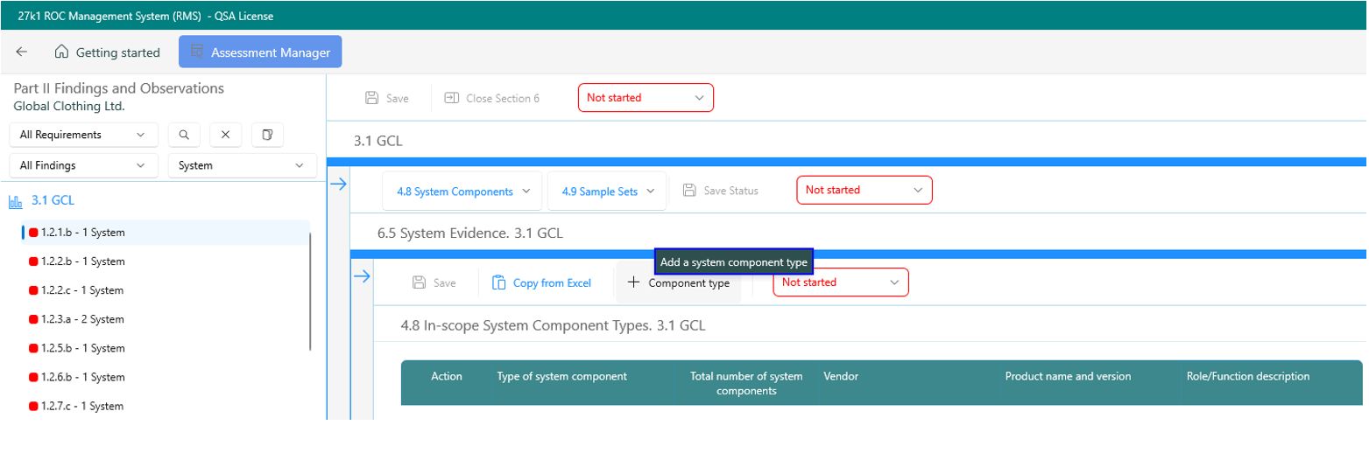Viewport: 1369px width, 453px height.
Task: Open the 4.9 Sample Sets dropdown
Action: pyautogui.click(x=606, y=191)
